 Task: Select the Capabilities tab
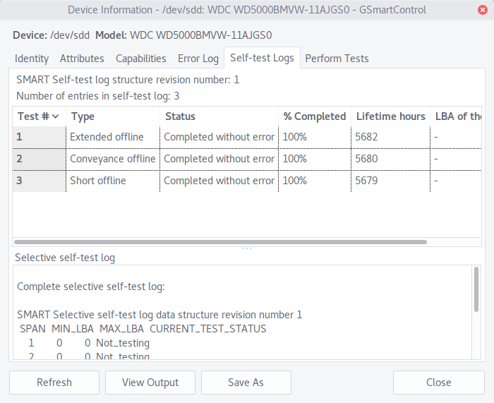coord(141,59)
